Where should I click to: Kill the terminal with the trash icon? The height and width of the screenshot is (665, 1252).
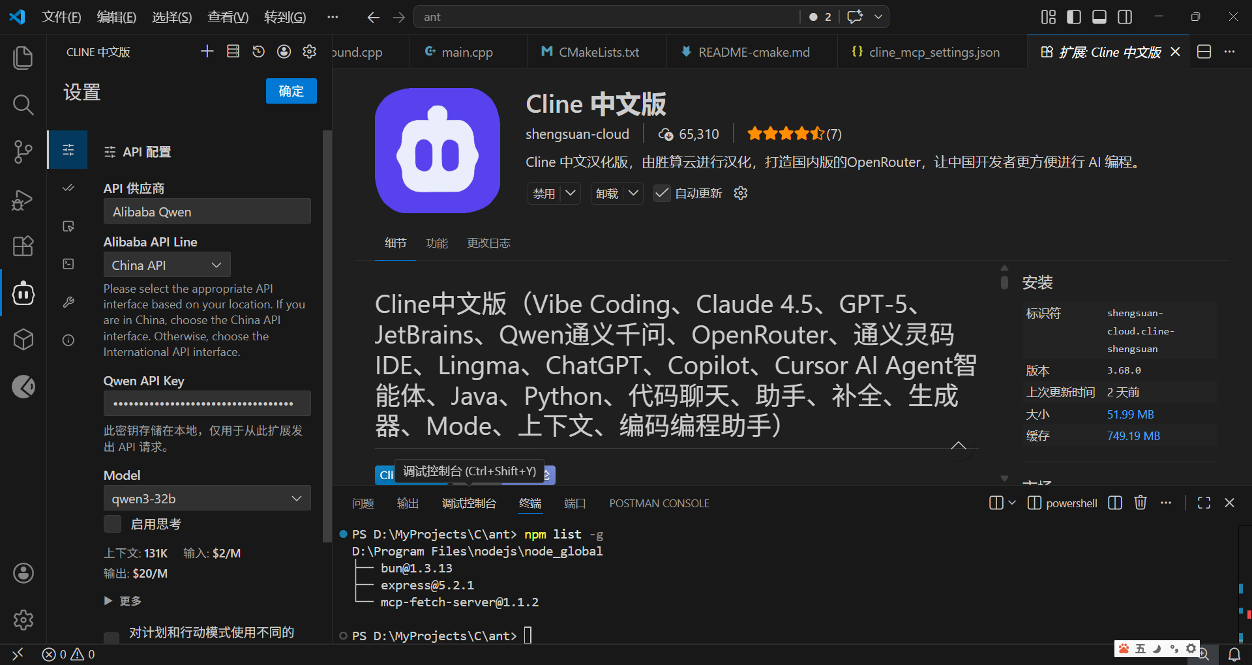coord(1140,503)
